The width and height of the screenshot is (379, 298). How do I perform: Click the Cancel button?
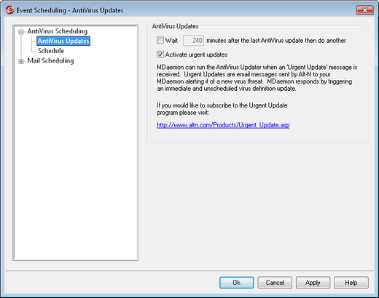pos(275,283)
